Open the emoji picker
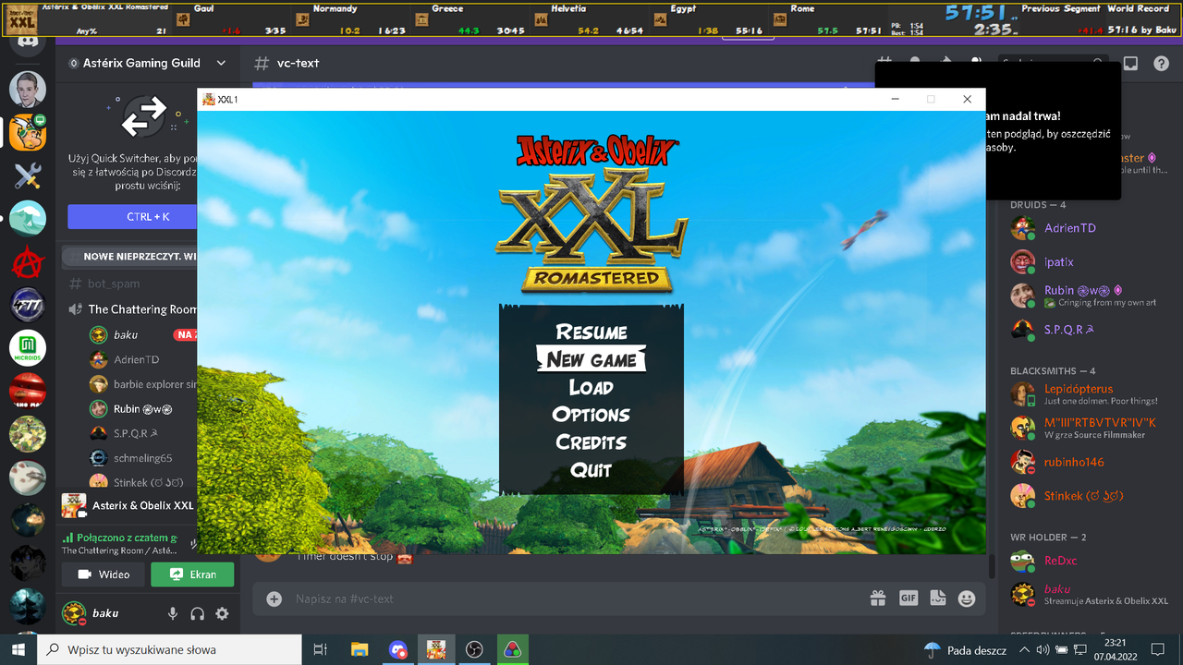The image size is (1183, 665). 967,598
